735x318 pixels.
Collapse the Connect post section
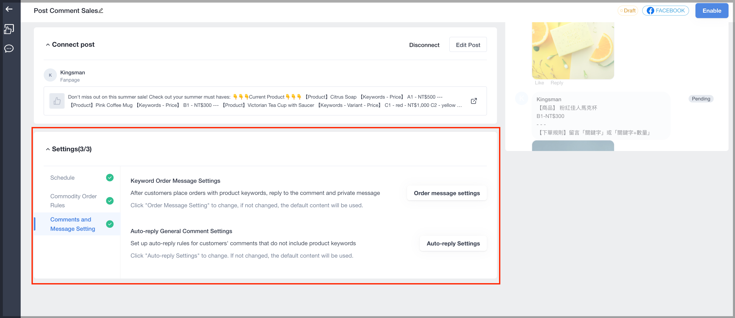(x=48, y=45)
